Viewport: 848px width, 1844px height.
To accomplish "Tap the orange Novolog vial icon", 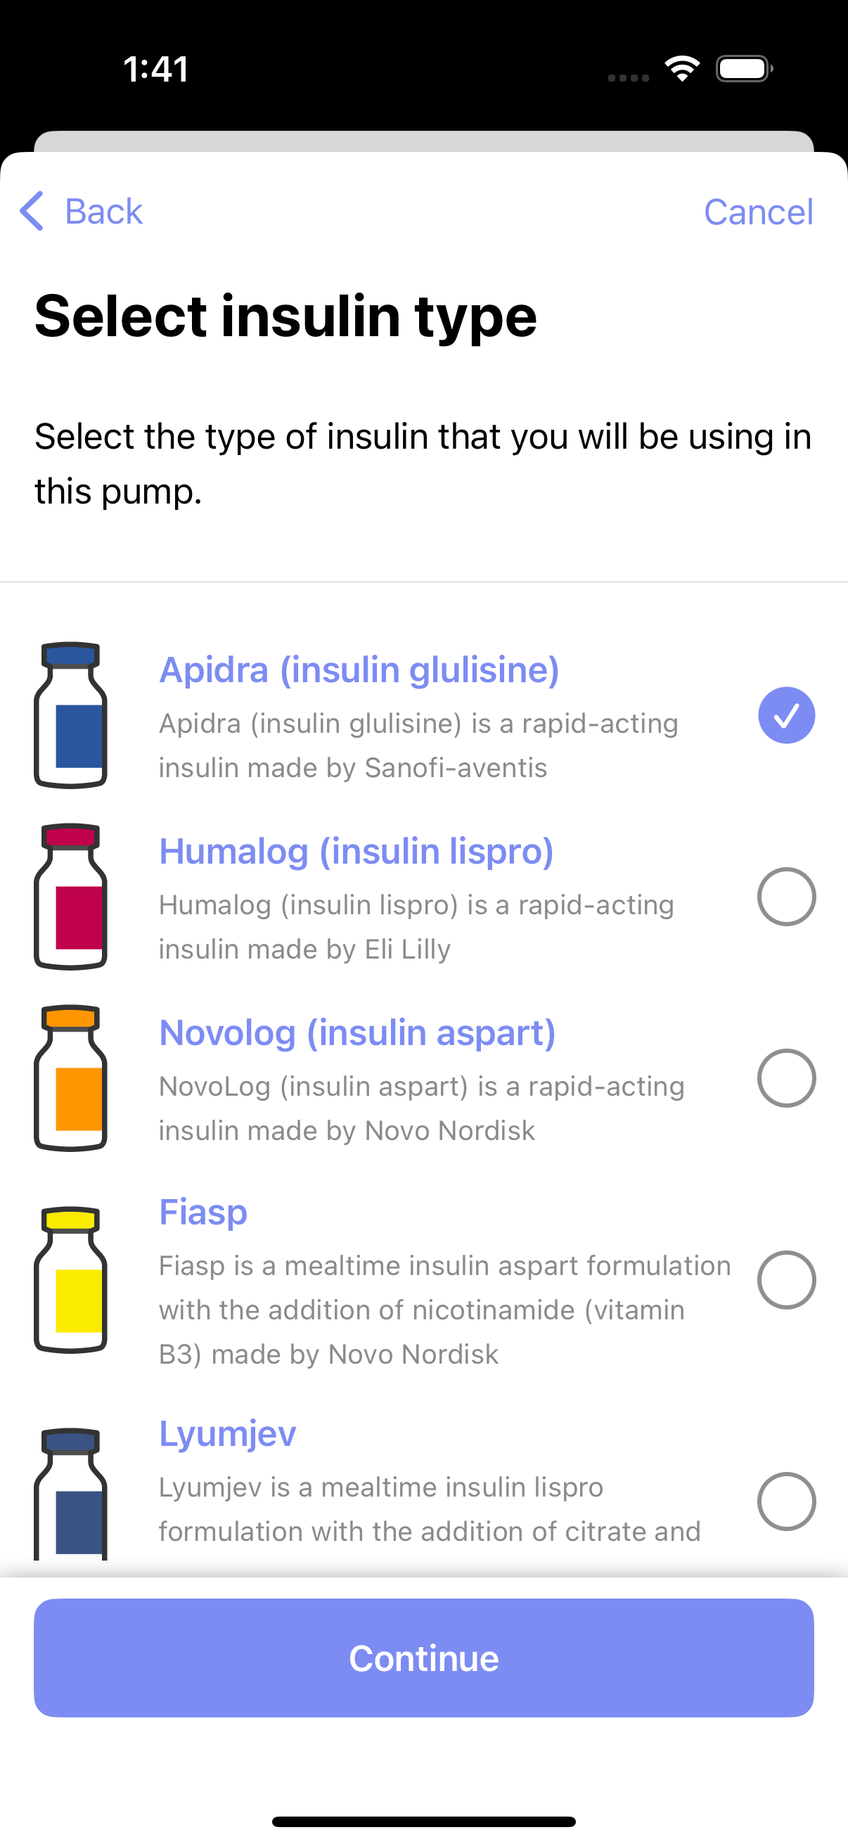I will tap(71, 1077).
